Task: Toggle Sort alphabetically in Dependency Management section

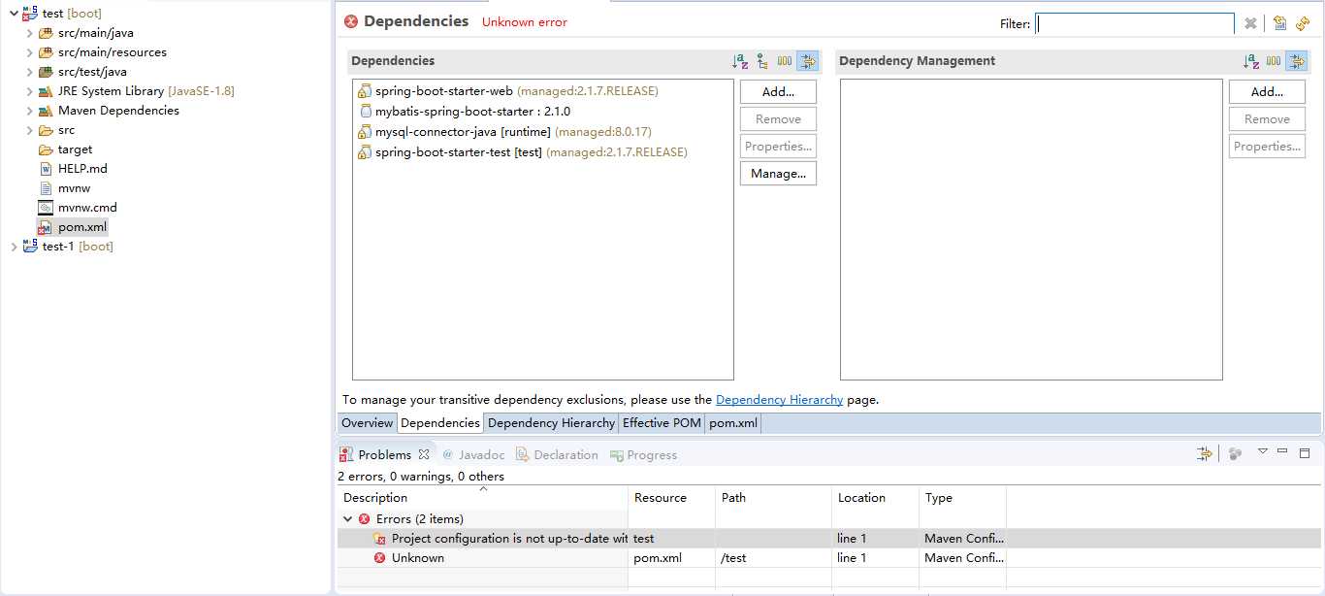Action: pyautogui.click(x=1251, y=61)
